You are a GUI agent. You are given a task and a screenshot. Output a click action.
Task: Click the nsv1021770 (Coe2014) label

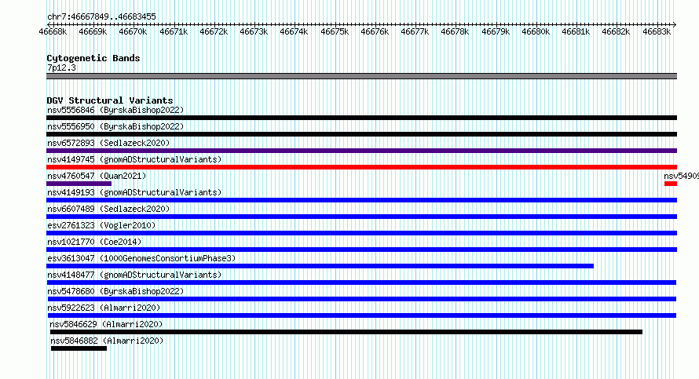94,242
